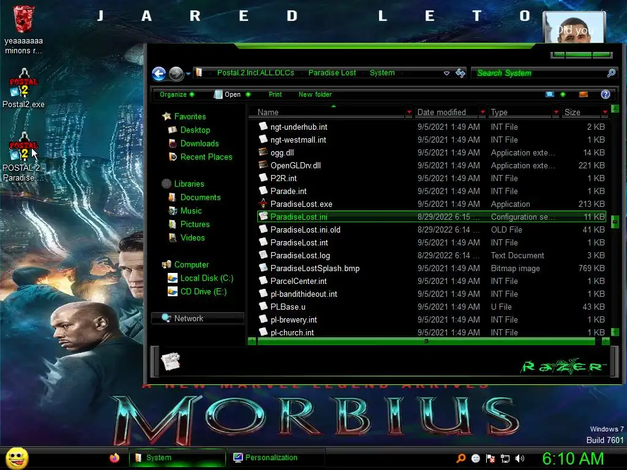Switch to the System taskbar window

pyautogui.click(x=178, y=458)
